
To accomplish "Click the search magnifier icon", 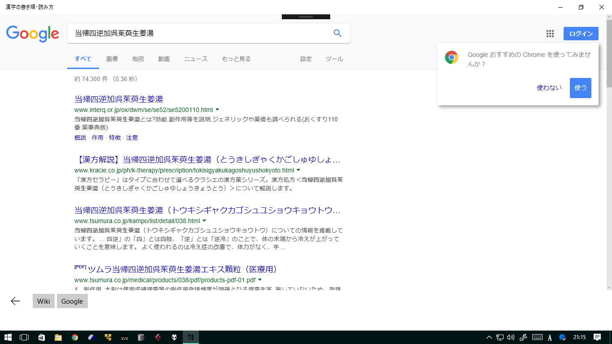I will click(337, 33).
